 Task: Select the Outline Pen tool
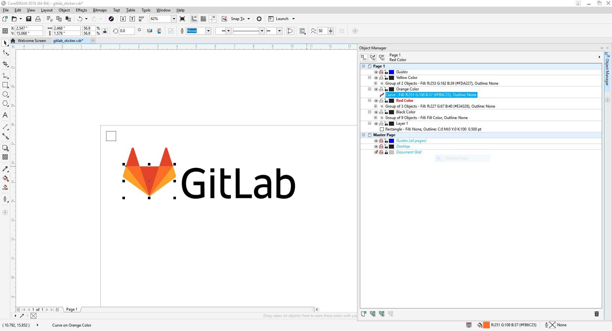point(5,199)
